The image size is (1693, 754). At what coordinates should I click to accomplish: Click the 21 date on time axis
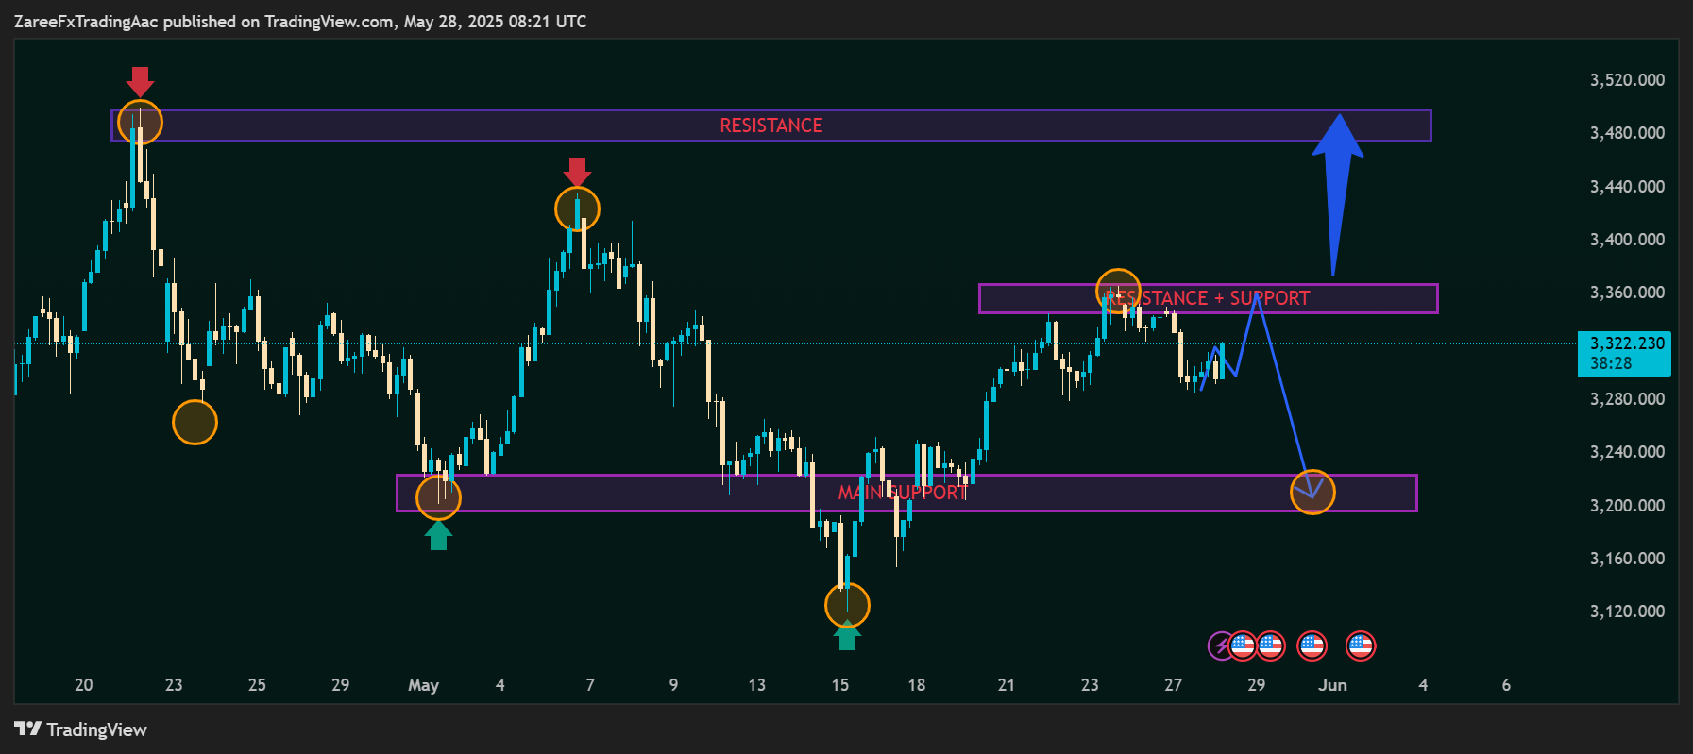point(1006,685)
